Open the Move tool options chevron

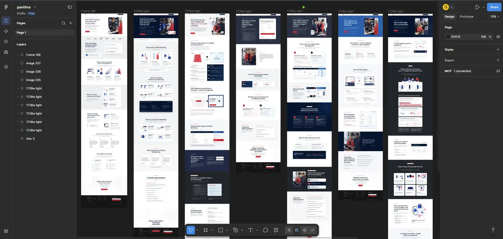click(197, 230)
